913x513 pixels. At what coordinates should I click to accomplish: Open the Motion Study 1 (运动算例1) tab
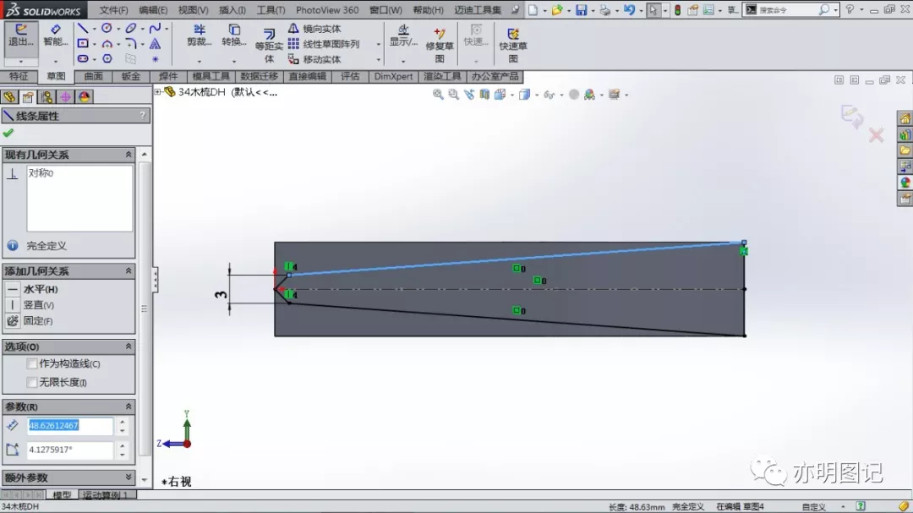tap(106, 495)
